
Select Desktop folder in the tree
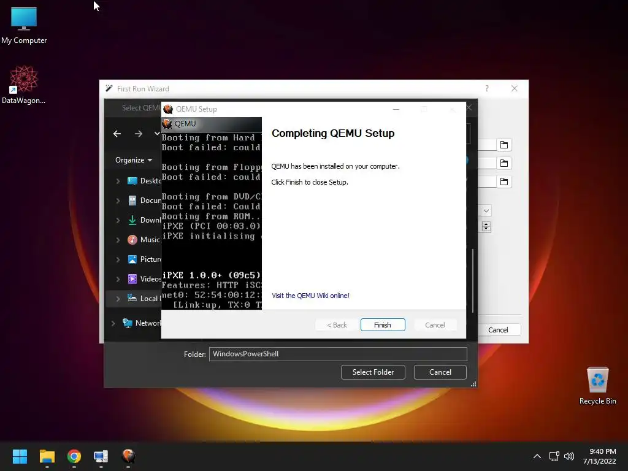pos(144,181)
